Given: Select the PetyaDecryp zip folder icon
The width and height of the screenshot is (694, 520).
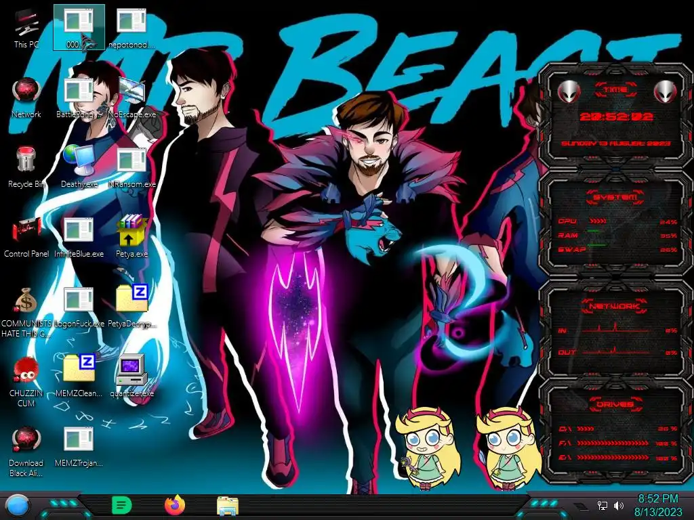Looking at the screenshot, I should coord(131,307).
